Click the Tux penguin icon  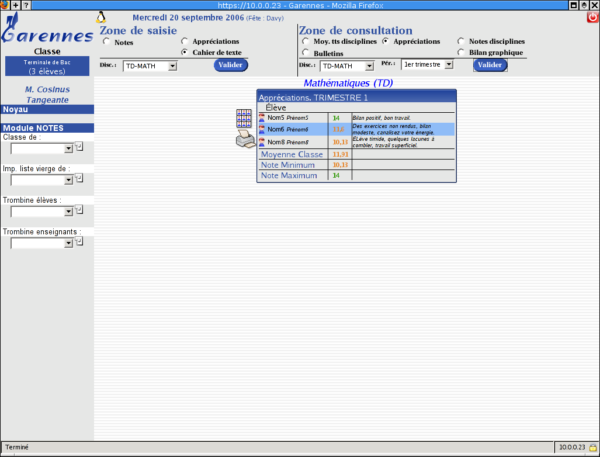[100, 17]
